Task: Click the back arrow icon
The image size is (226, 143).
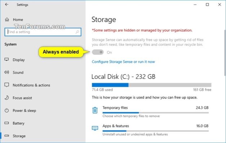Action: coord(7,5)
